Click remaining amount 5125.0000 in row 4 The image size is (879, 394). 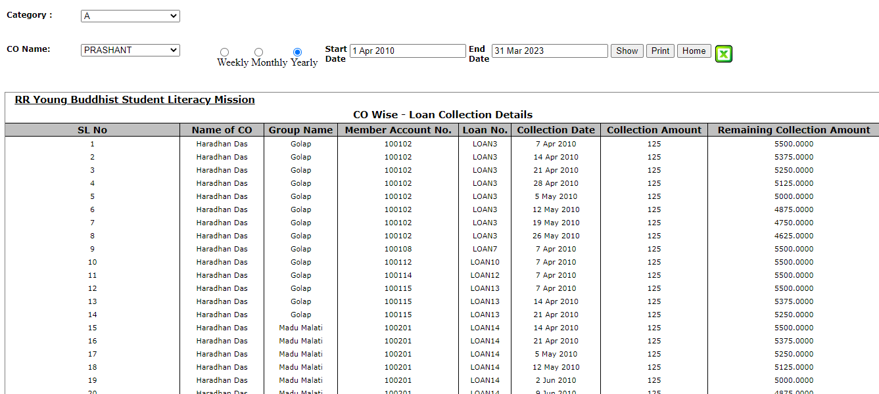pyautogui.click(x=794, y=183)
